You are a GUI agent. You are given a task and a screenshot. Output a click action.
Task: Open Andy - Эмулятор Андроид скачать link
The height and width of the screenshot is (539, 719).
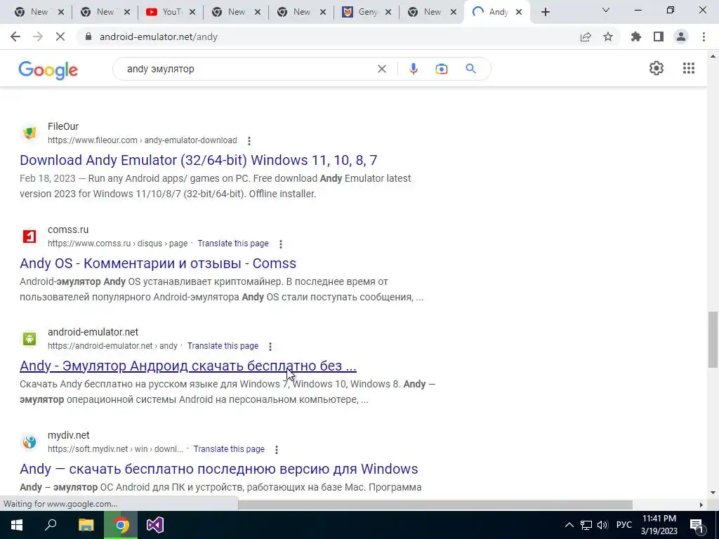pos(188,366)
